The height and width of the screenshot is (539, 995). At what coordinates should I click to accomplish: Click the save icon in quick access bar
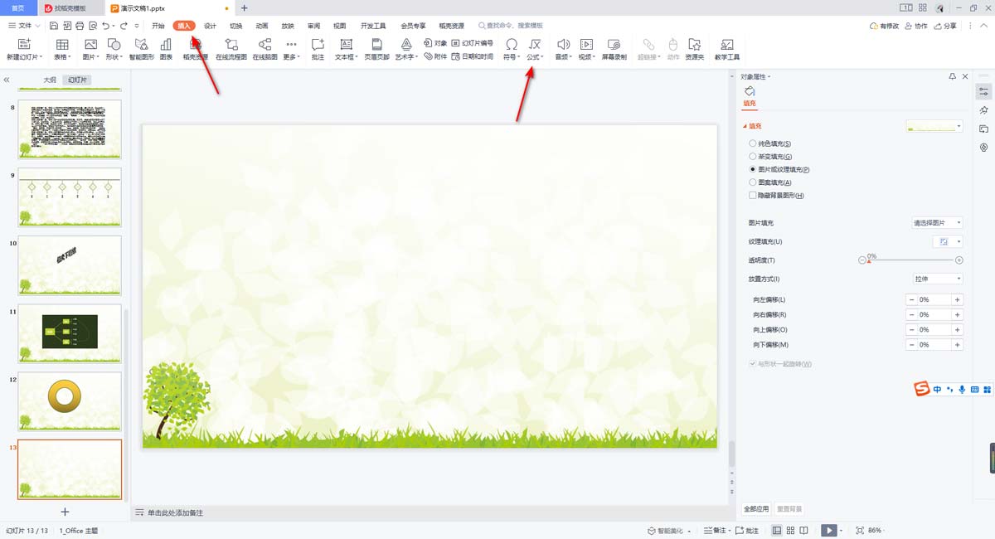pos(54,26)
